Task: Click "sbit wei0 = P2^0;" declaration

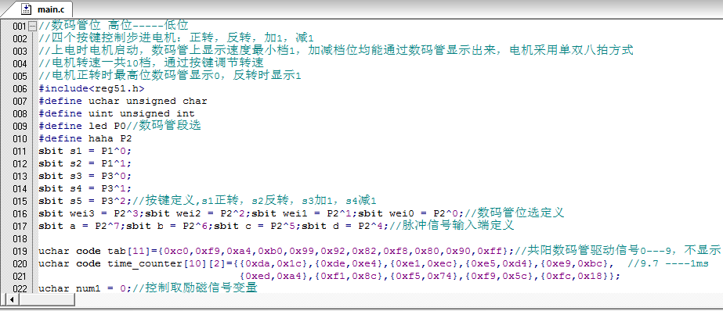Action: [x=411, y=213]
